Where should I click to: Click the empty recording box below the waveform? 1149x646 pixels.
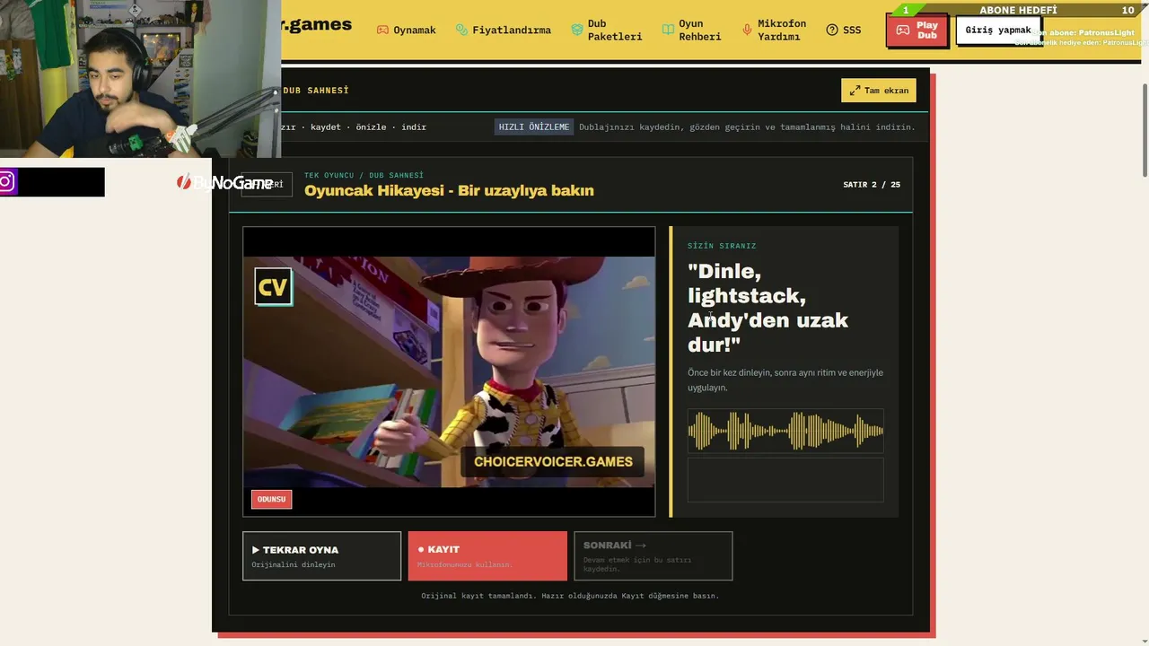coord(785,480)
